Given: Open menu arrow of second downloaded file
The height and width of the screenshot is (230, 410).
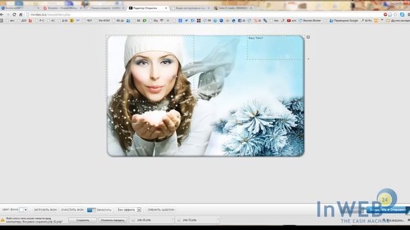Looking at the screenshot, I should tap(218, 220).
